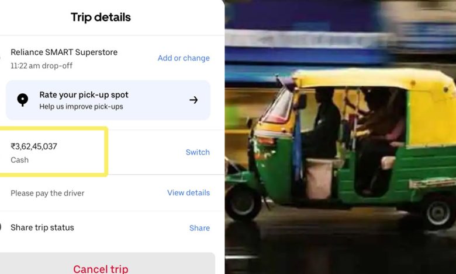456x274 pixels.
Task: Open View details for the fare
Action: coord(188,193)
